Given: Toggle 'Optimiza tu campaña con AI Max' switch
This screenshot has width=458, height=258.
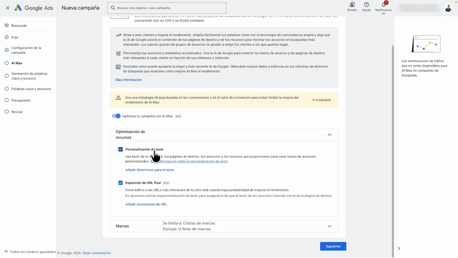Looking at the screenshot, I should [116, 116].
